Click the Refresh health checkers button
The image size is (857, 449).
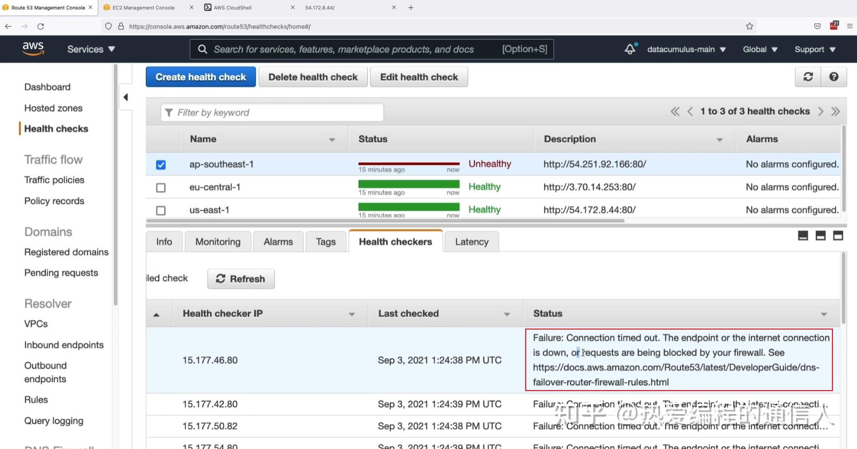tap(241, 279)
